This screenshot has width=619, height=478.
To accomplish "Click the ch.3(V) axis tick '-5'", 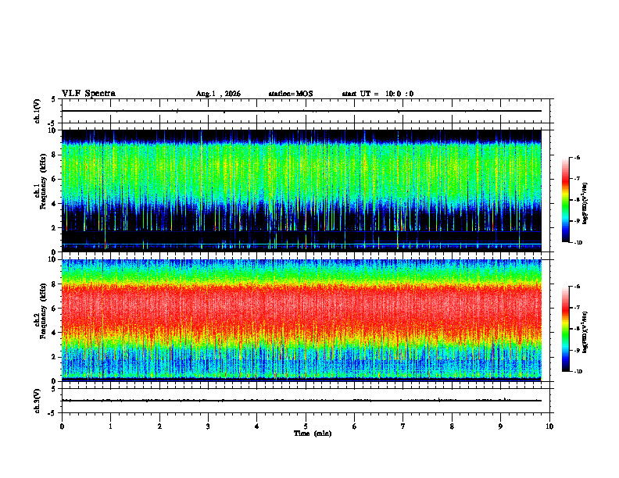I will (x=52, y=413).
